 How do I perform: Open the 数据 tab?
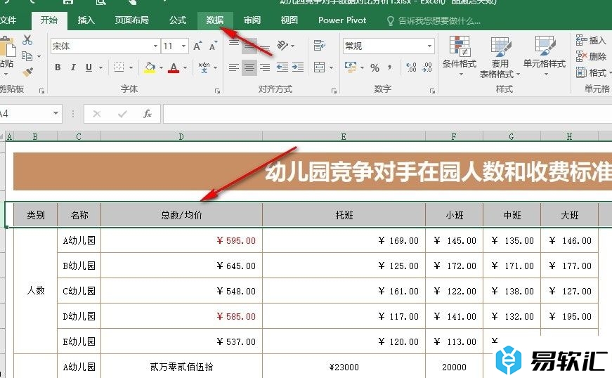(x=215, y=20)
